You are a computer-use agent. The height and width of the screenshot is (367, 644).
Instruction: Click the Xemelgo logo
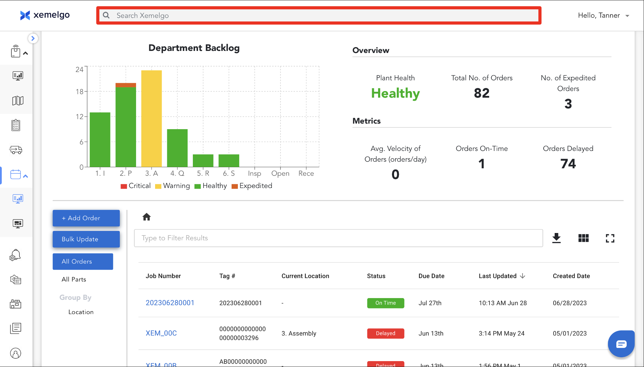[x=45, y=15]
